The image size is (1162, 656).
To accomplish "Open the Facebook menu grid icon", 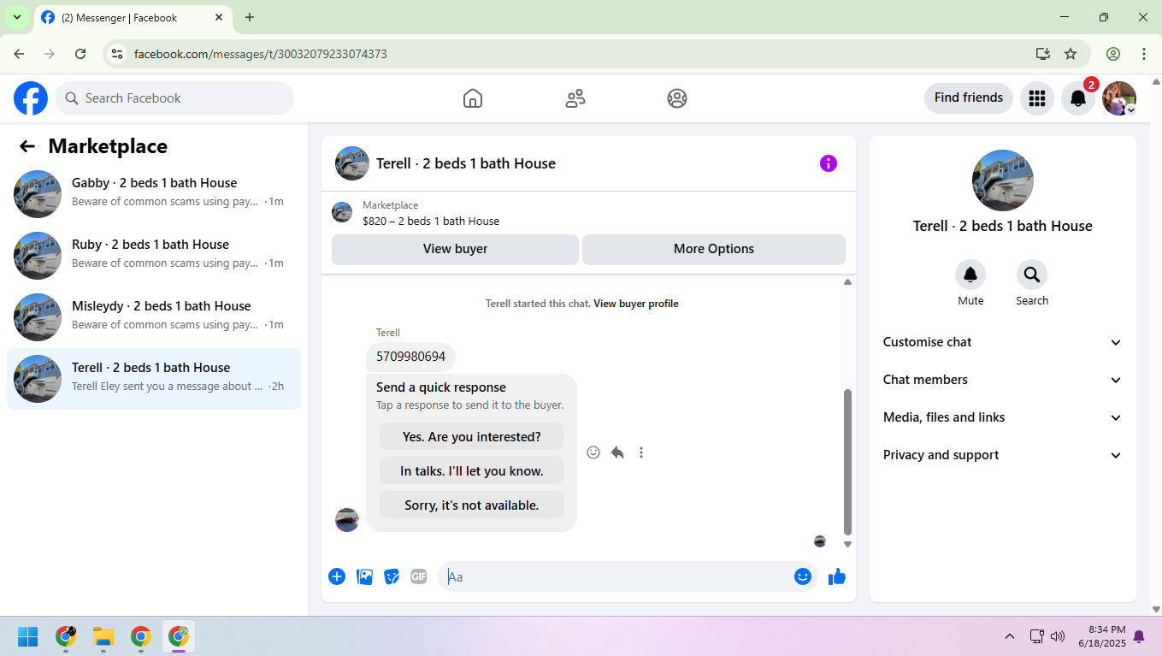I will (x=1037, y=98).
